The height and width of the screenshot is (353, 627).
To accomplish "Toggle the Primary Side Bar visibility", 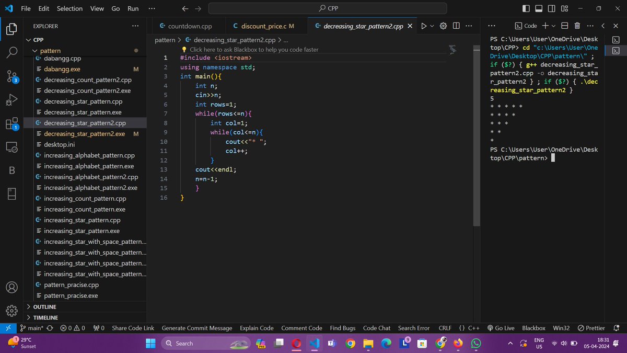I will 526,8.
